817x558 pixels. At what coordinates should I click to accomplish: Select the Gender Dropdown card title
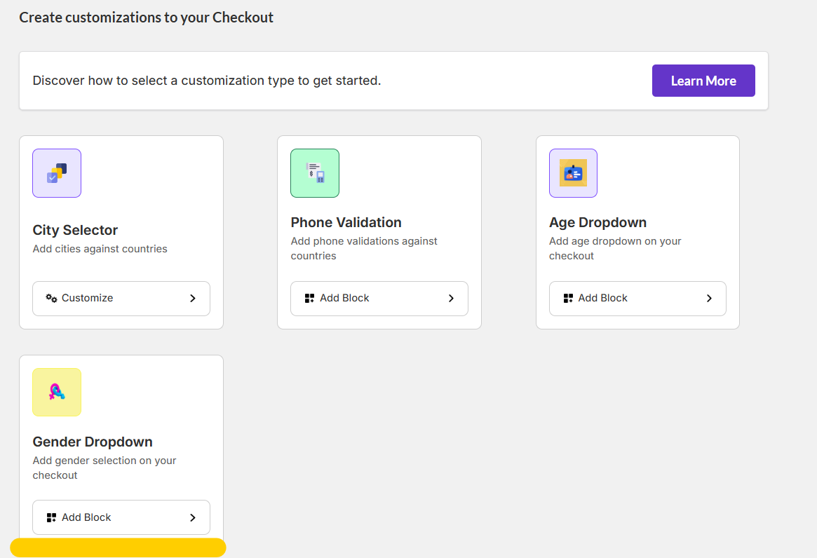[x=93, y=442]
